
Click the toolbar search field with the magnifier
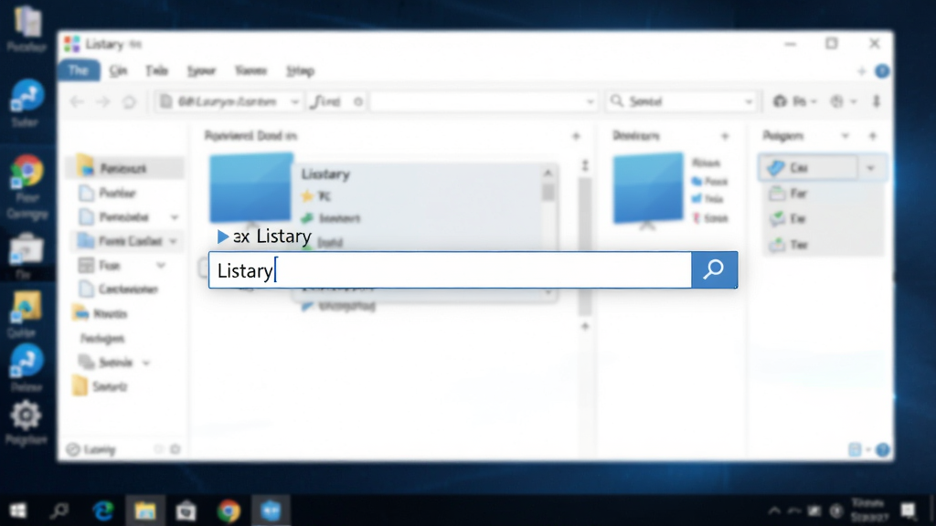tap(681, 101)
